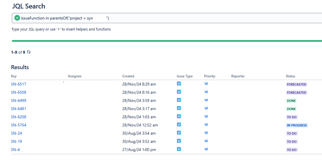322x160 pixels.
Task: Click the task issue type icon for SN-6481
Action: [x=179, y=108]
